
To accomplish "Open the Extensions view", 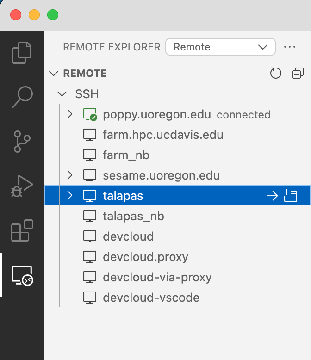I will point(22,230).
